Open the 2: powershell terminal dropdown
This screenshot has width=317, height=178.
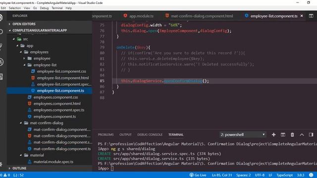(243, 134)
